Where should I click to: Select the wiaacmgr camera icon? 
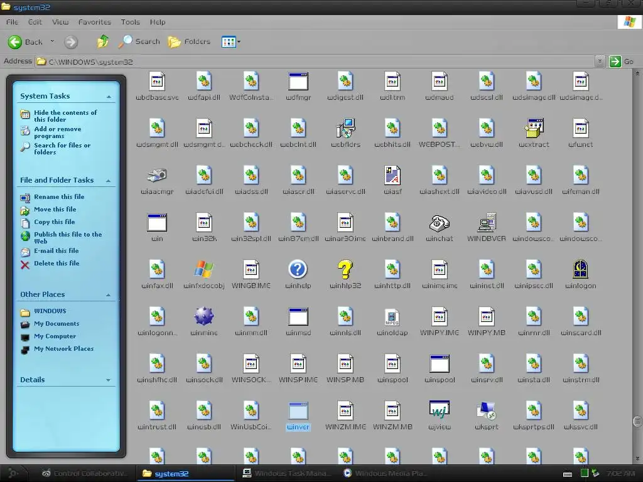point(157,176)
